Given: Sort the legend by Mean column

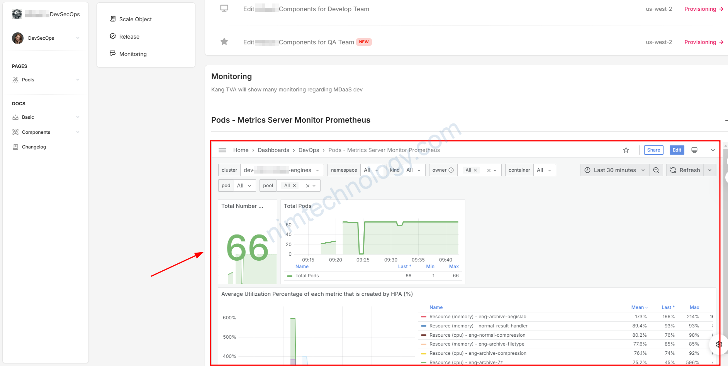Looking at the screenshot, I should coord(639,307).
